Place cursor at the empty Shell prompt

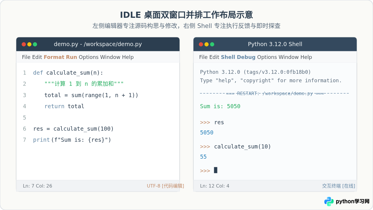coord(216,170)
